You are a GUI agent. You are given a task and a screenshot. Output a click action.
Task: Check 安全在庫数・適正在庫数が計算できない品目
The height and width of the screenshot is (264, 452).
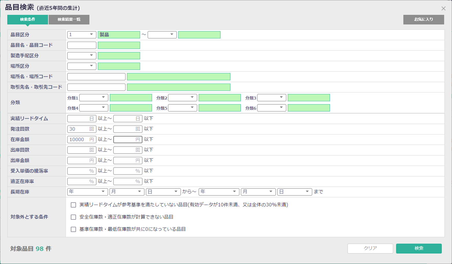pos(73,217)
